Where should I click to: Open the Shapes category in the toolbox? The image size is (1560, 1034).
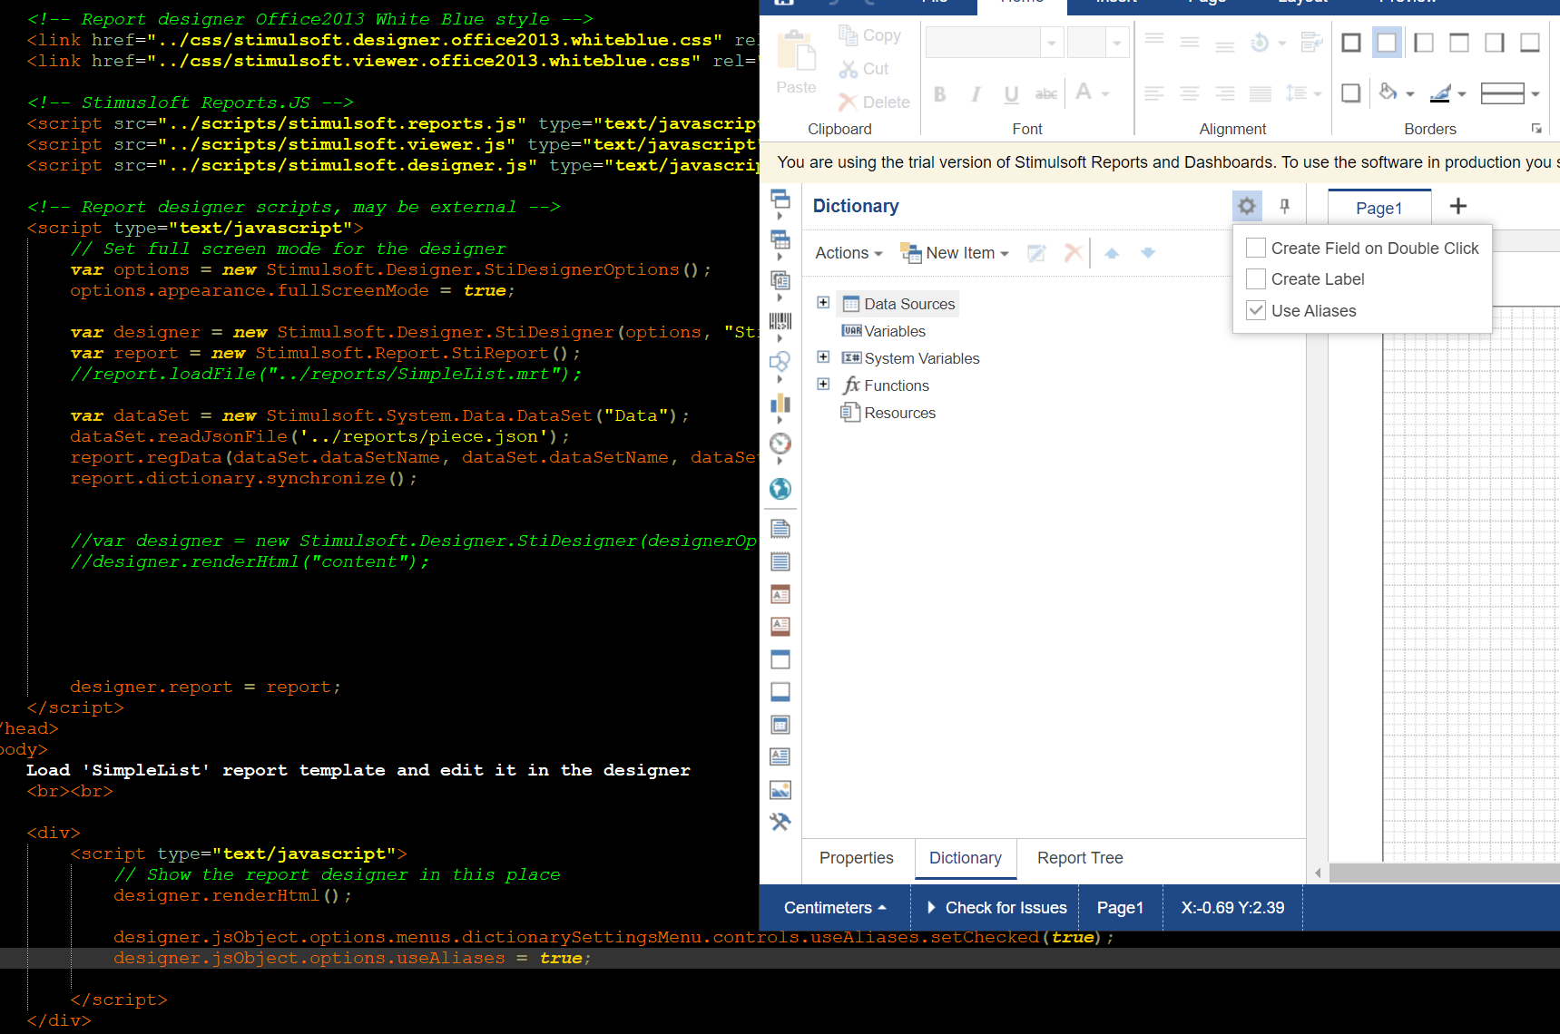click(780, 367)
